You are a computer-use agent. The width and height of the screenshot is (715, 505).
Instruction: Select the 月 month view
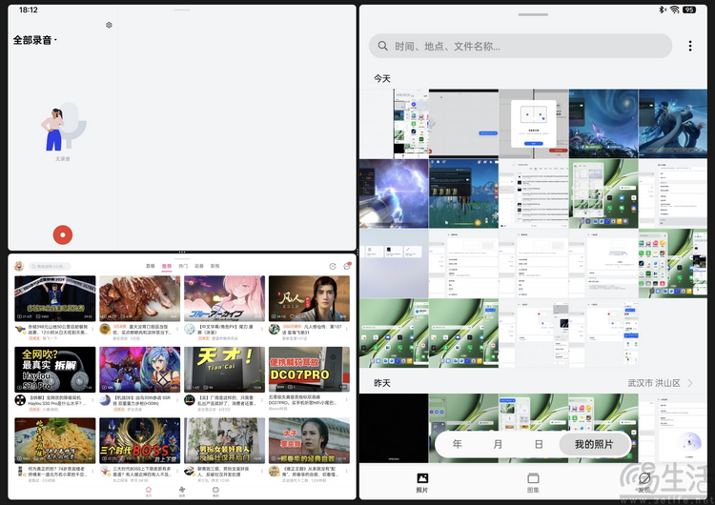coord(498,445)
